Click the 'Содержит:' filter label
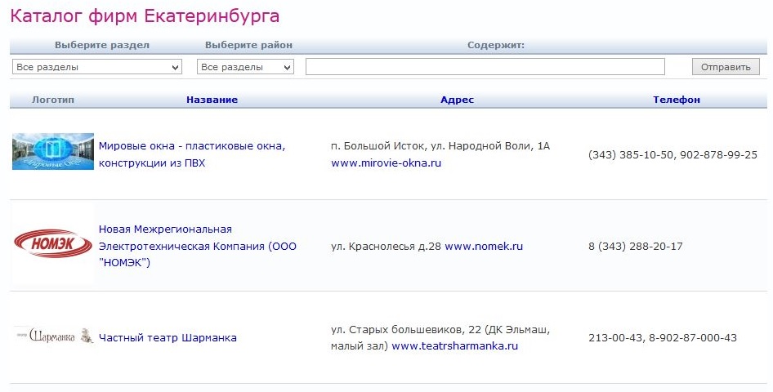This screenshot has height=392, width=773. [495, 46]
